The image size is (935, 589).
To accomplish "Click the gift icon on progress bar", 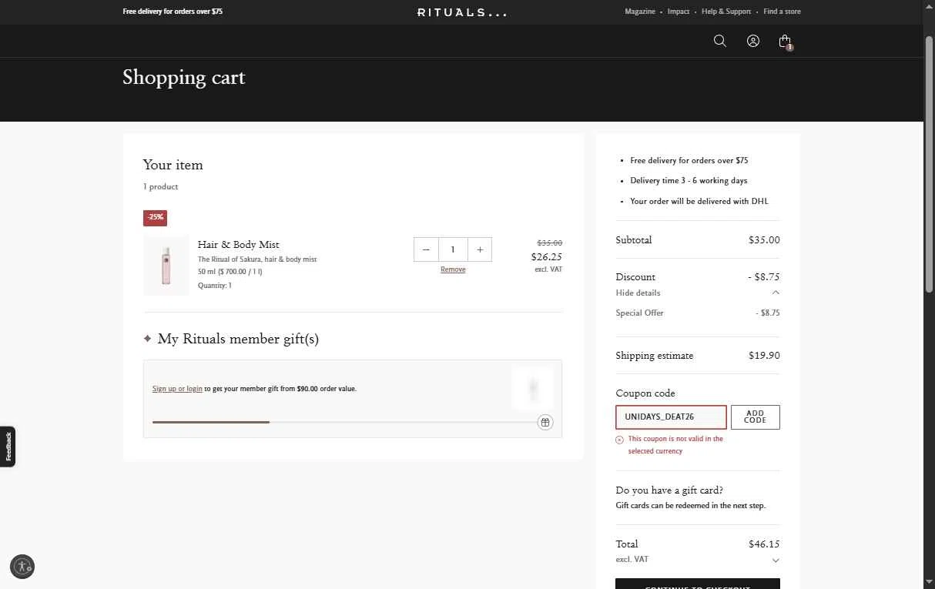I will coord(545,422).
